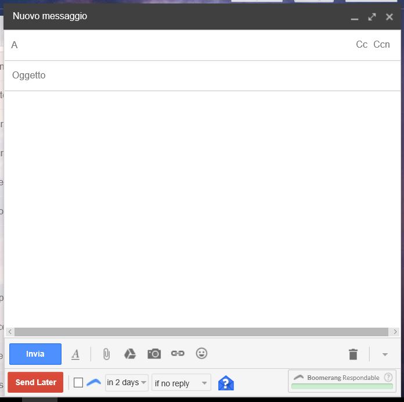Click the Boomerang Respondable meter bar
404x402 pixels.
(x=342, y=386)
